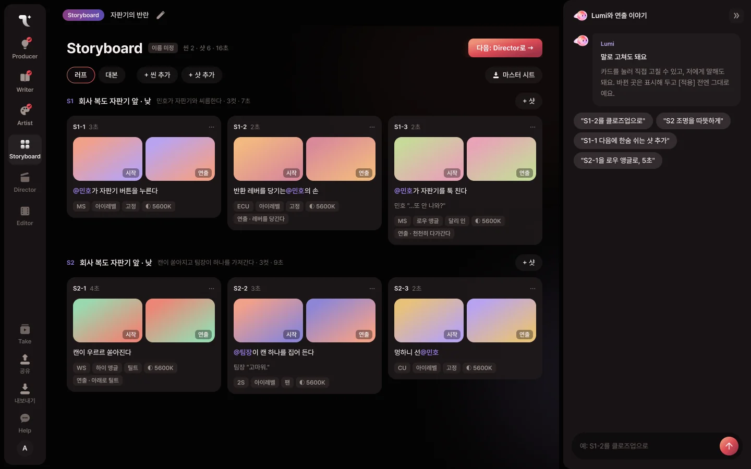Screen dimensions: 751x469
Task: Open the Editor step in sidebar
Action: (25, 216)
